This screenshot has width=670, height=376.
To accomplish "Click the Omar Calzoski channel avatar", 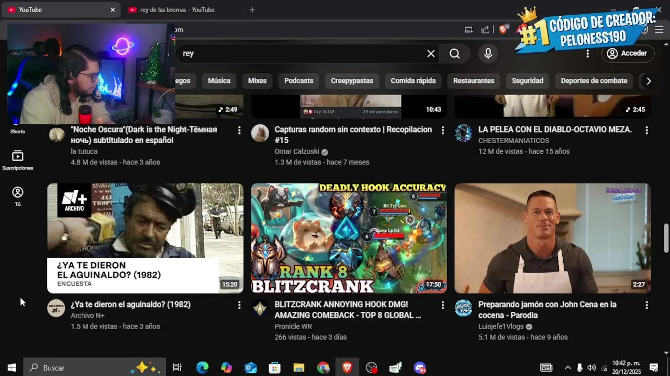I will 260,133.
